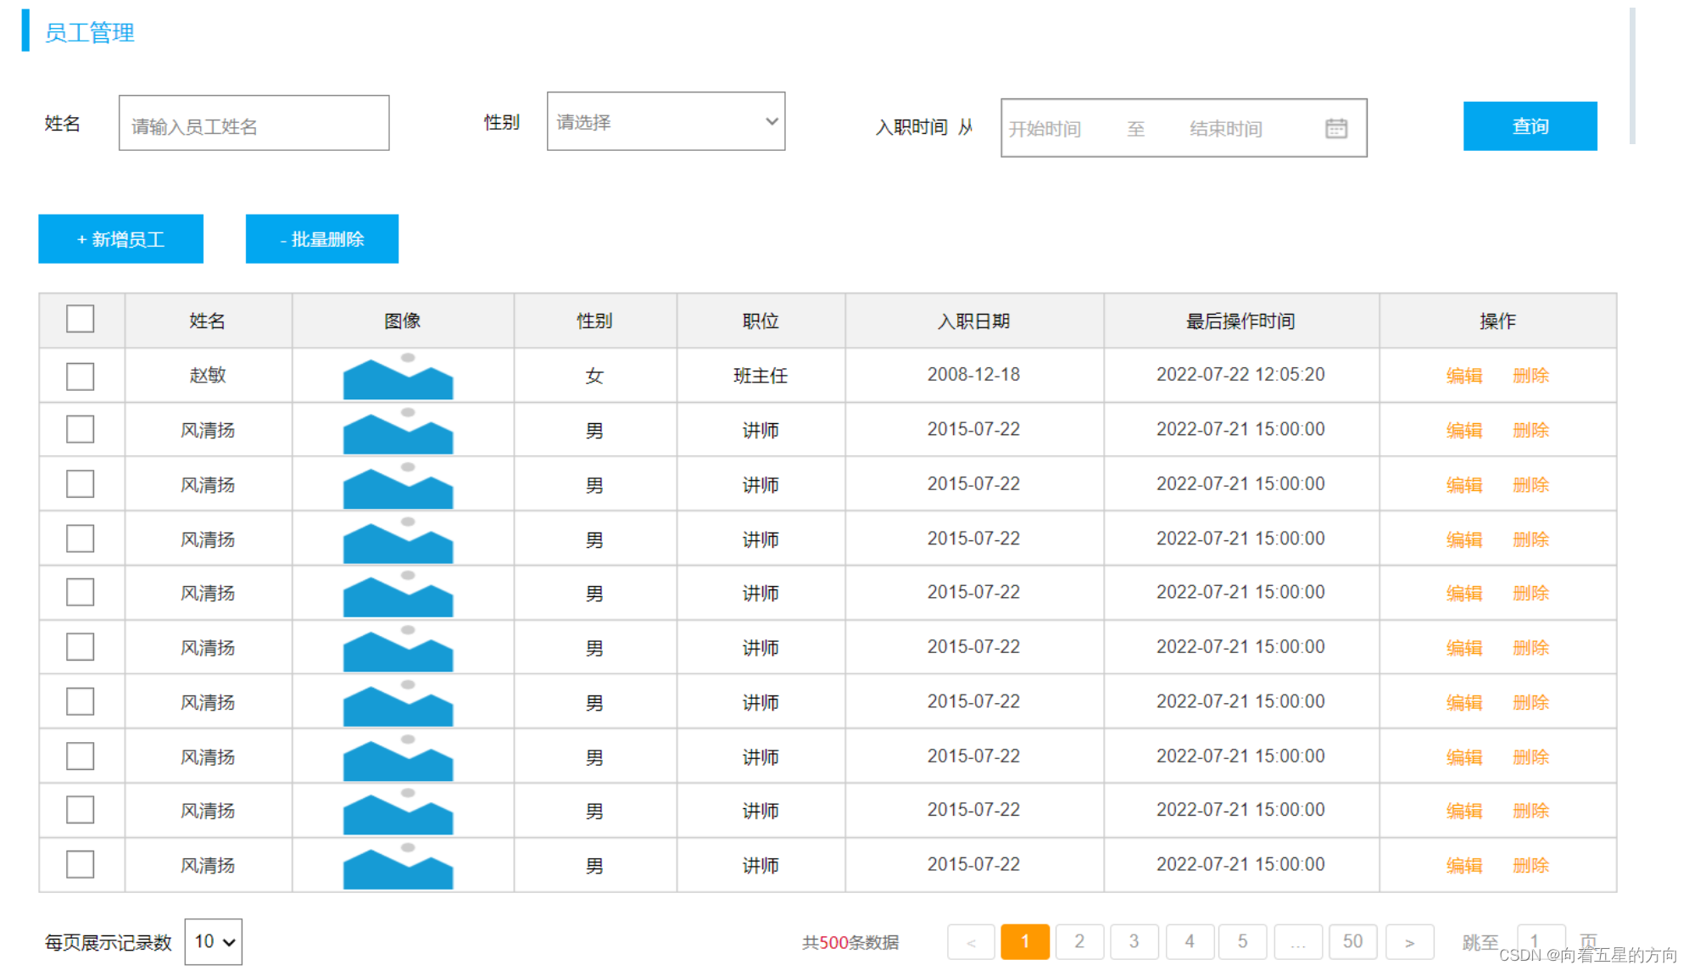This screenshot has height=971, width=1689.
Task: Go to page 5
Action: [x=1242, y=941]
